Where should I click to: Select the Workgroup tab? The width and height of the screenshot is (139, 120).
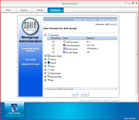click(56, 10)
